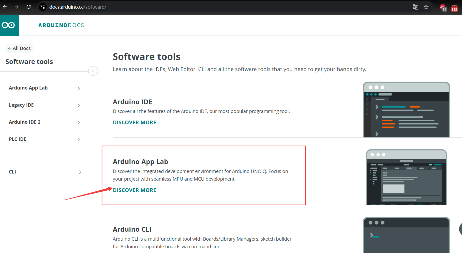Click the All Docs back button
This screenshot has width=462, height=253.
pyautogui.click(x=19, y=48)
